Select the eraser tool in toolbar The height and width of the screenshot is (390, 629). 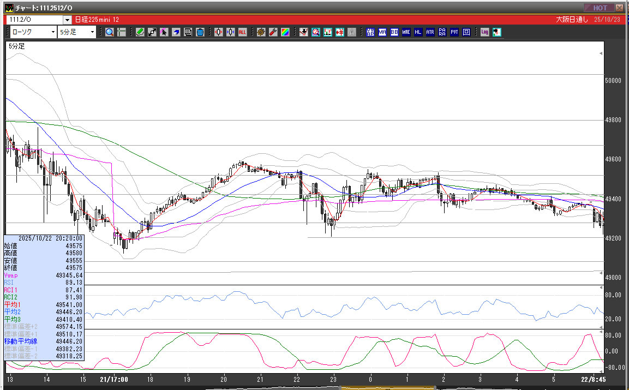point(176,32)
